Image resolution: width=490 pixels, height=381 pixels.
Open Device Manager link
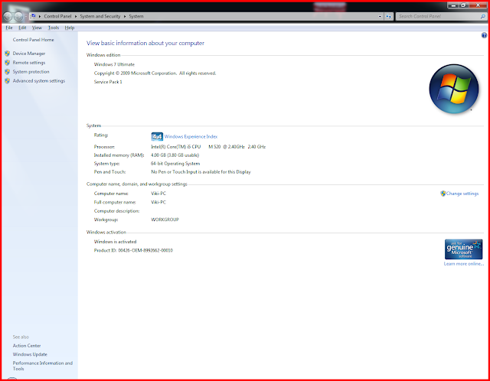pyautogui.click(x=29, y=54)
